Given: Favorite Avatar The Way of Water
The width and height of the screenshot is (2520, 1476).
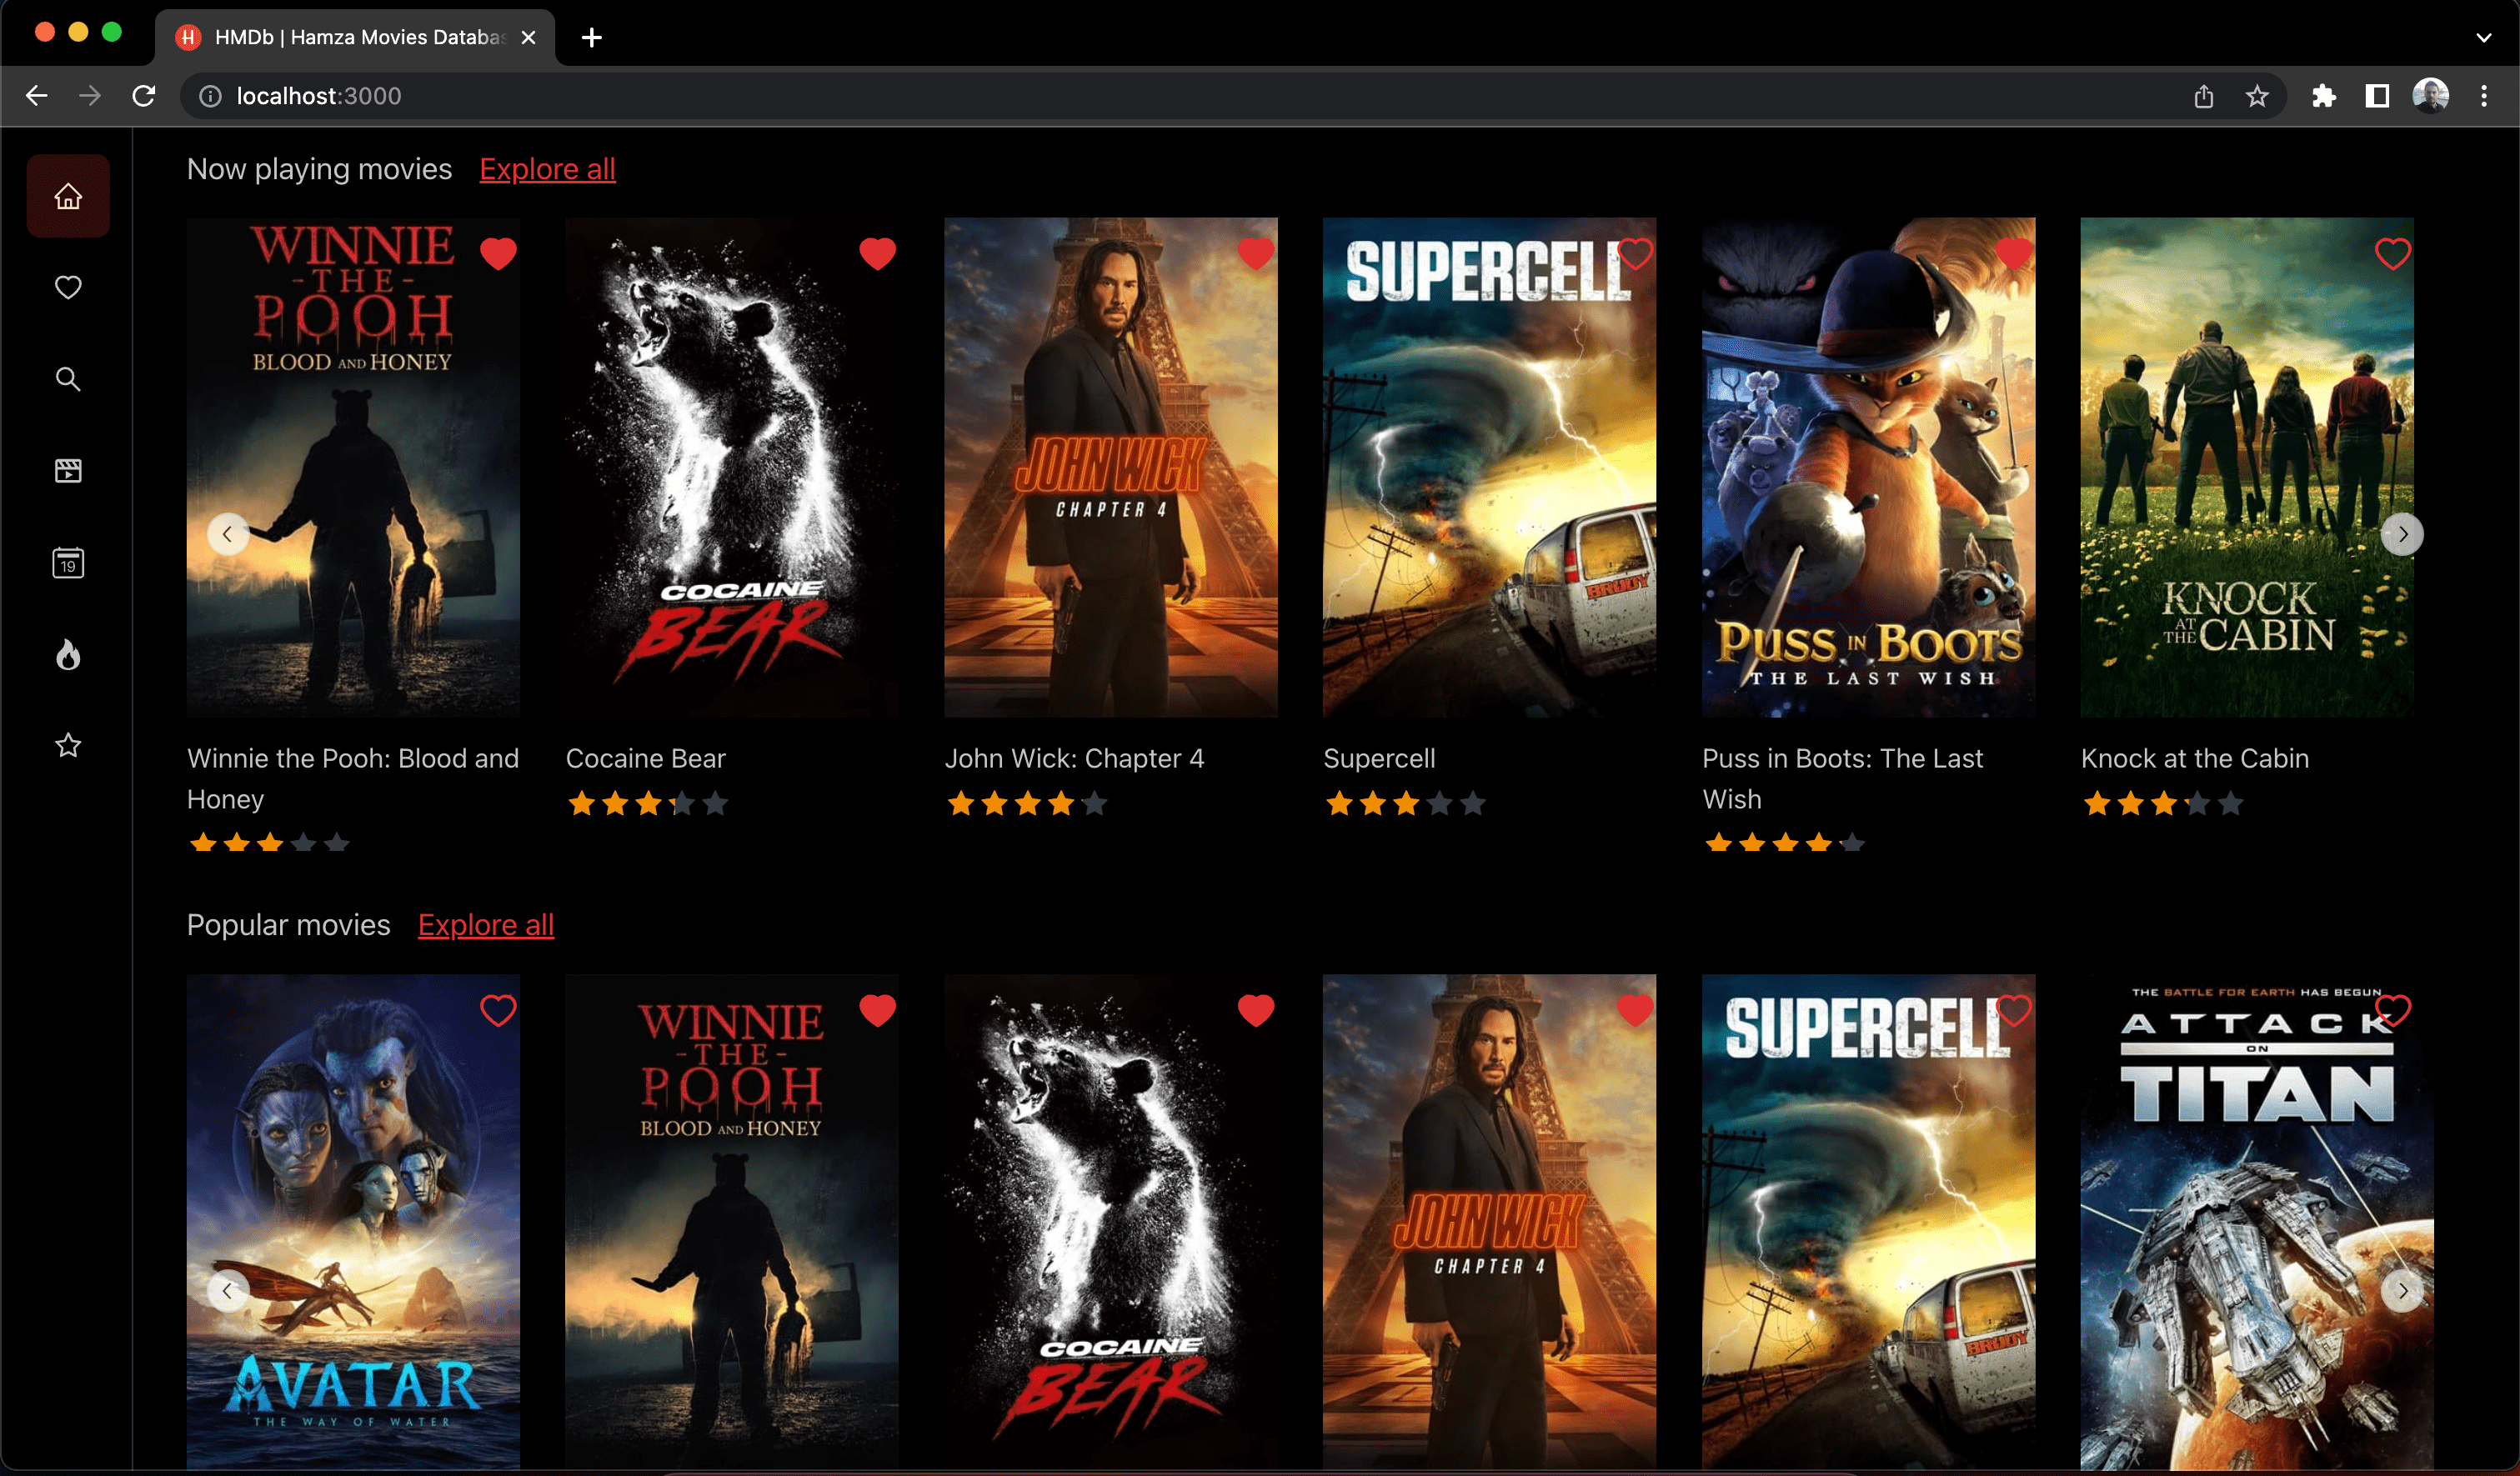Looking at the screenshot, I should click(x=498, y=1011).
